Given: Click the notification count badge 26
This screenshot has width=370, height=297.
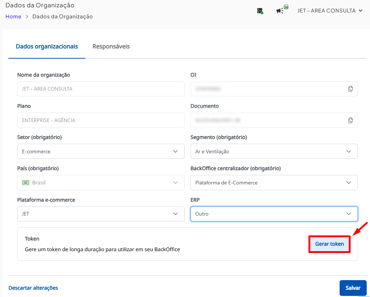Looking at the screenshot, I should (286, 7).
